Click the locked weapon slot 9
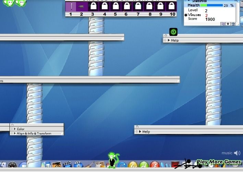The width and height of the screenshot is (243, 172). 160,6
